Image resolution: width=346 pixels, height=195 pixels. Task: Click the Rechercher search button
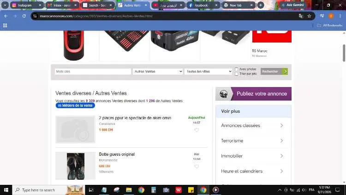274,72
